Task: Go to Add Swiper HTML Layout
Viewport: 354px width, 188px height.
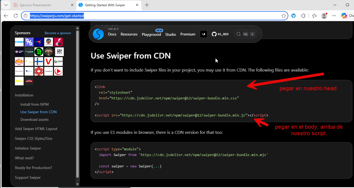Action: click(36, 129)
